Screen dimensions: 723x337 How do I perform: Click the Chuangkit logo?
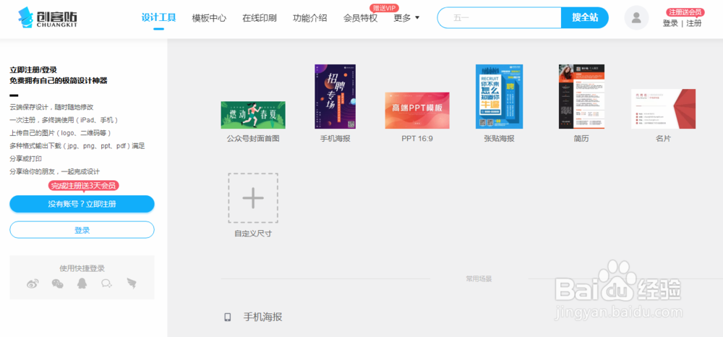pyautogui.click(x=48, y=17)
